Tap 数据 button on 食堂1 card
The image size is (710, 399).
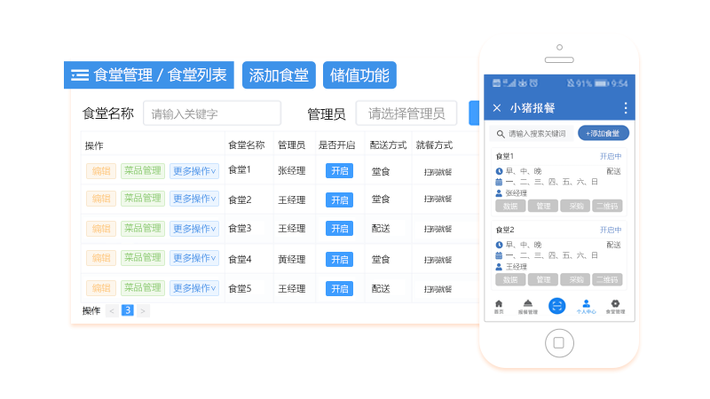tap(510, 207)
